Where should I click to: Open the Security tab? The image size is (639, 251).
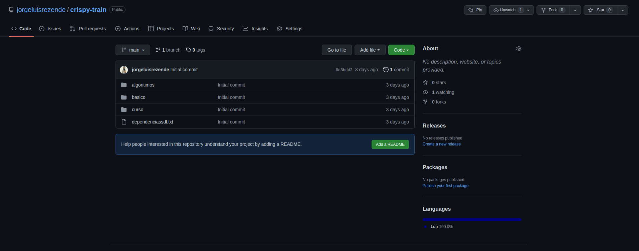(x=221, y=29)
